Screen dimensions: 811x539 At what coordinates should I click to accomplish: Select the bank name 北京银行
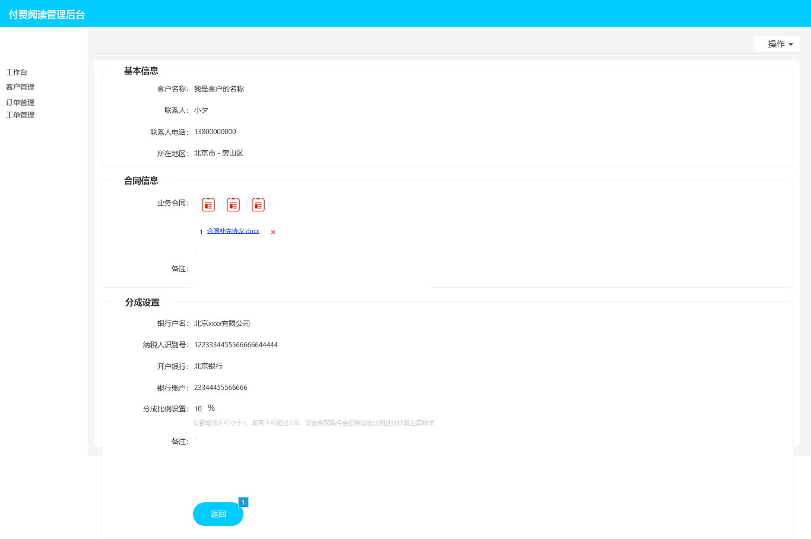[208, 366]
